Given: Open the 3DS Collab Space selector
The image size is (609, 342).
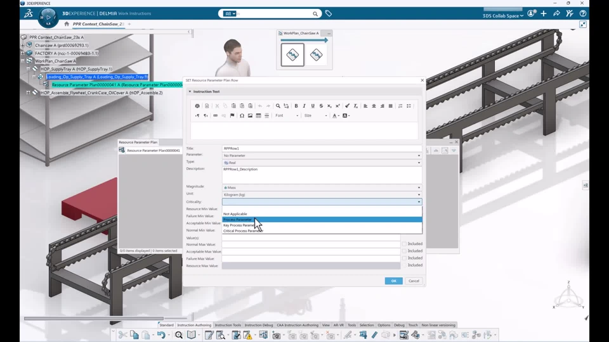Looking at the screenshot, I should coord(503,16).
